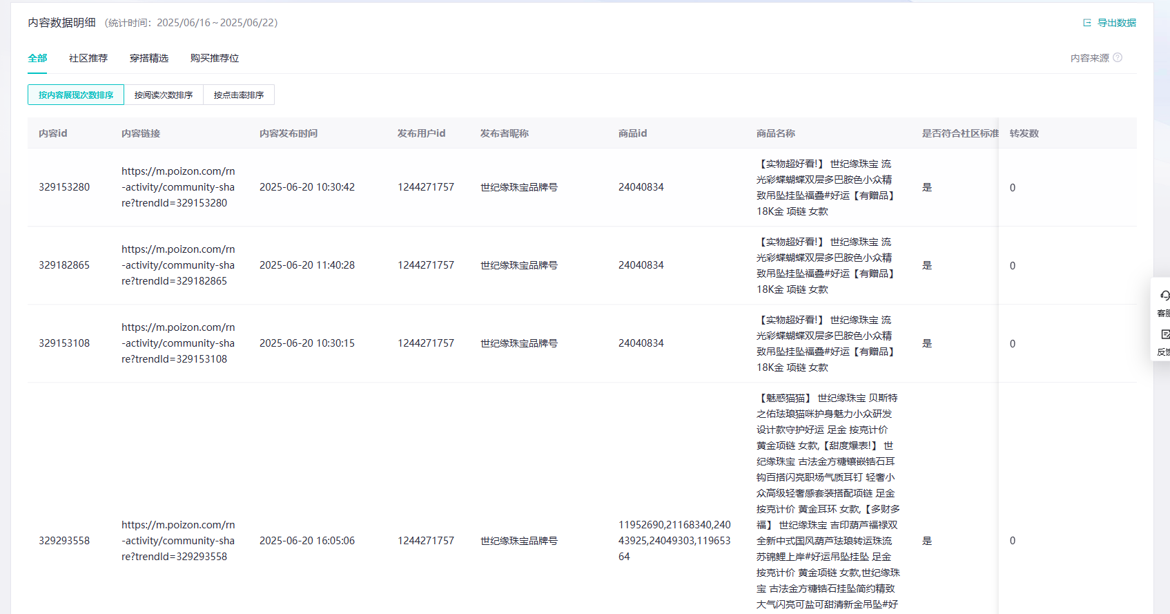Click the 内容来源 label
The height and width of the screenshot is (614, 1170).
(x=1089, y=58)
